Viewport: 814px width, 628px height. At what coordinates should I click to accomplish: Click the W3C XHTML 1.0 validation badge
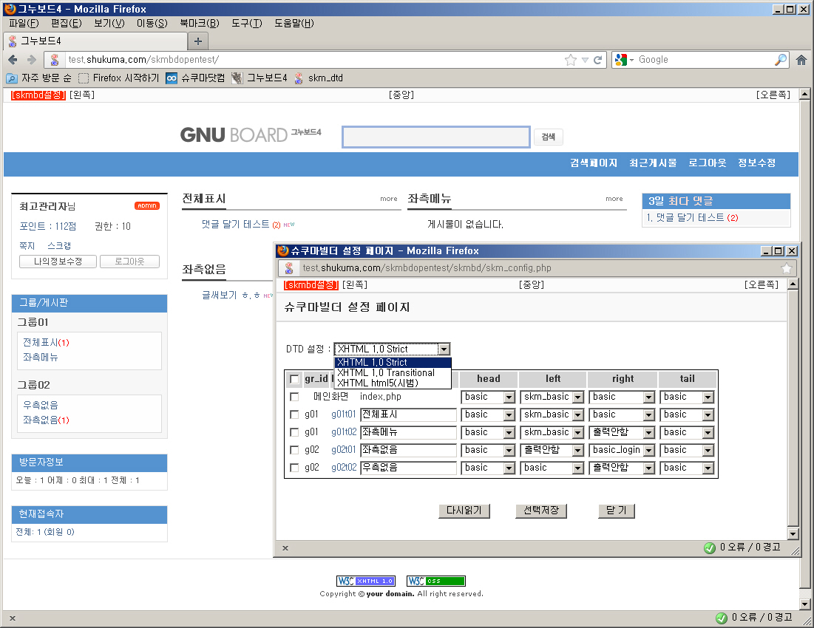[365, 581]
